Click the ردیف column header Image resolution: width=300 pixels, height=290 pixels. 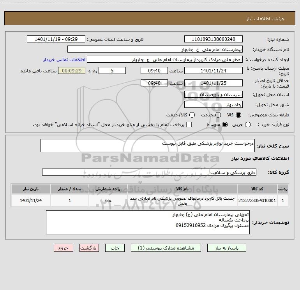[x=283, y=189]
